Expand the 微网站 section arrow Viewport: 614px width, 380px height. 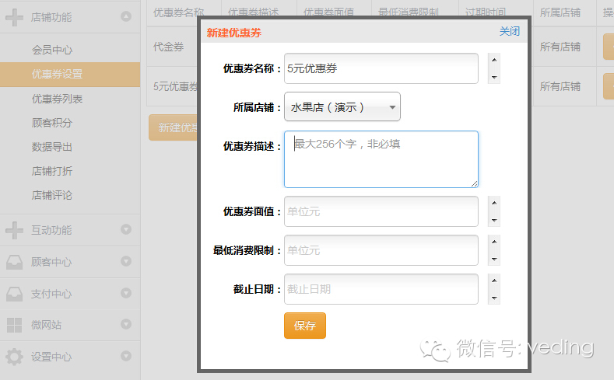pos(126,324)
